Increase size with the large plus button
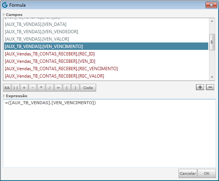The height and width of the screenshot is (181, 219). (x=200, y=87)
